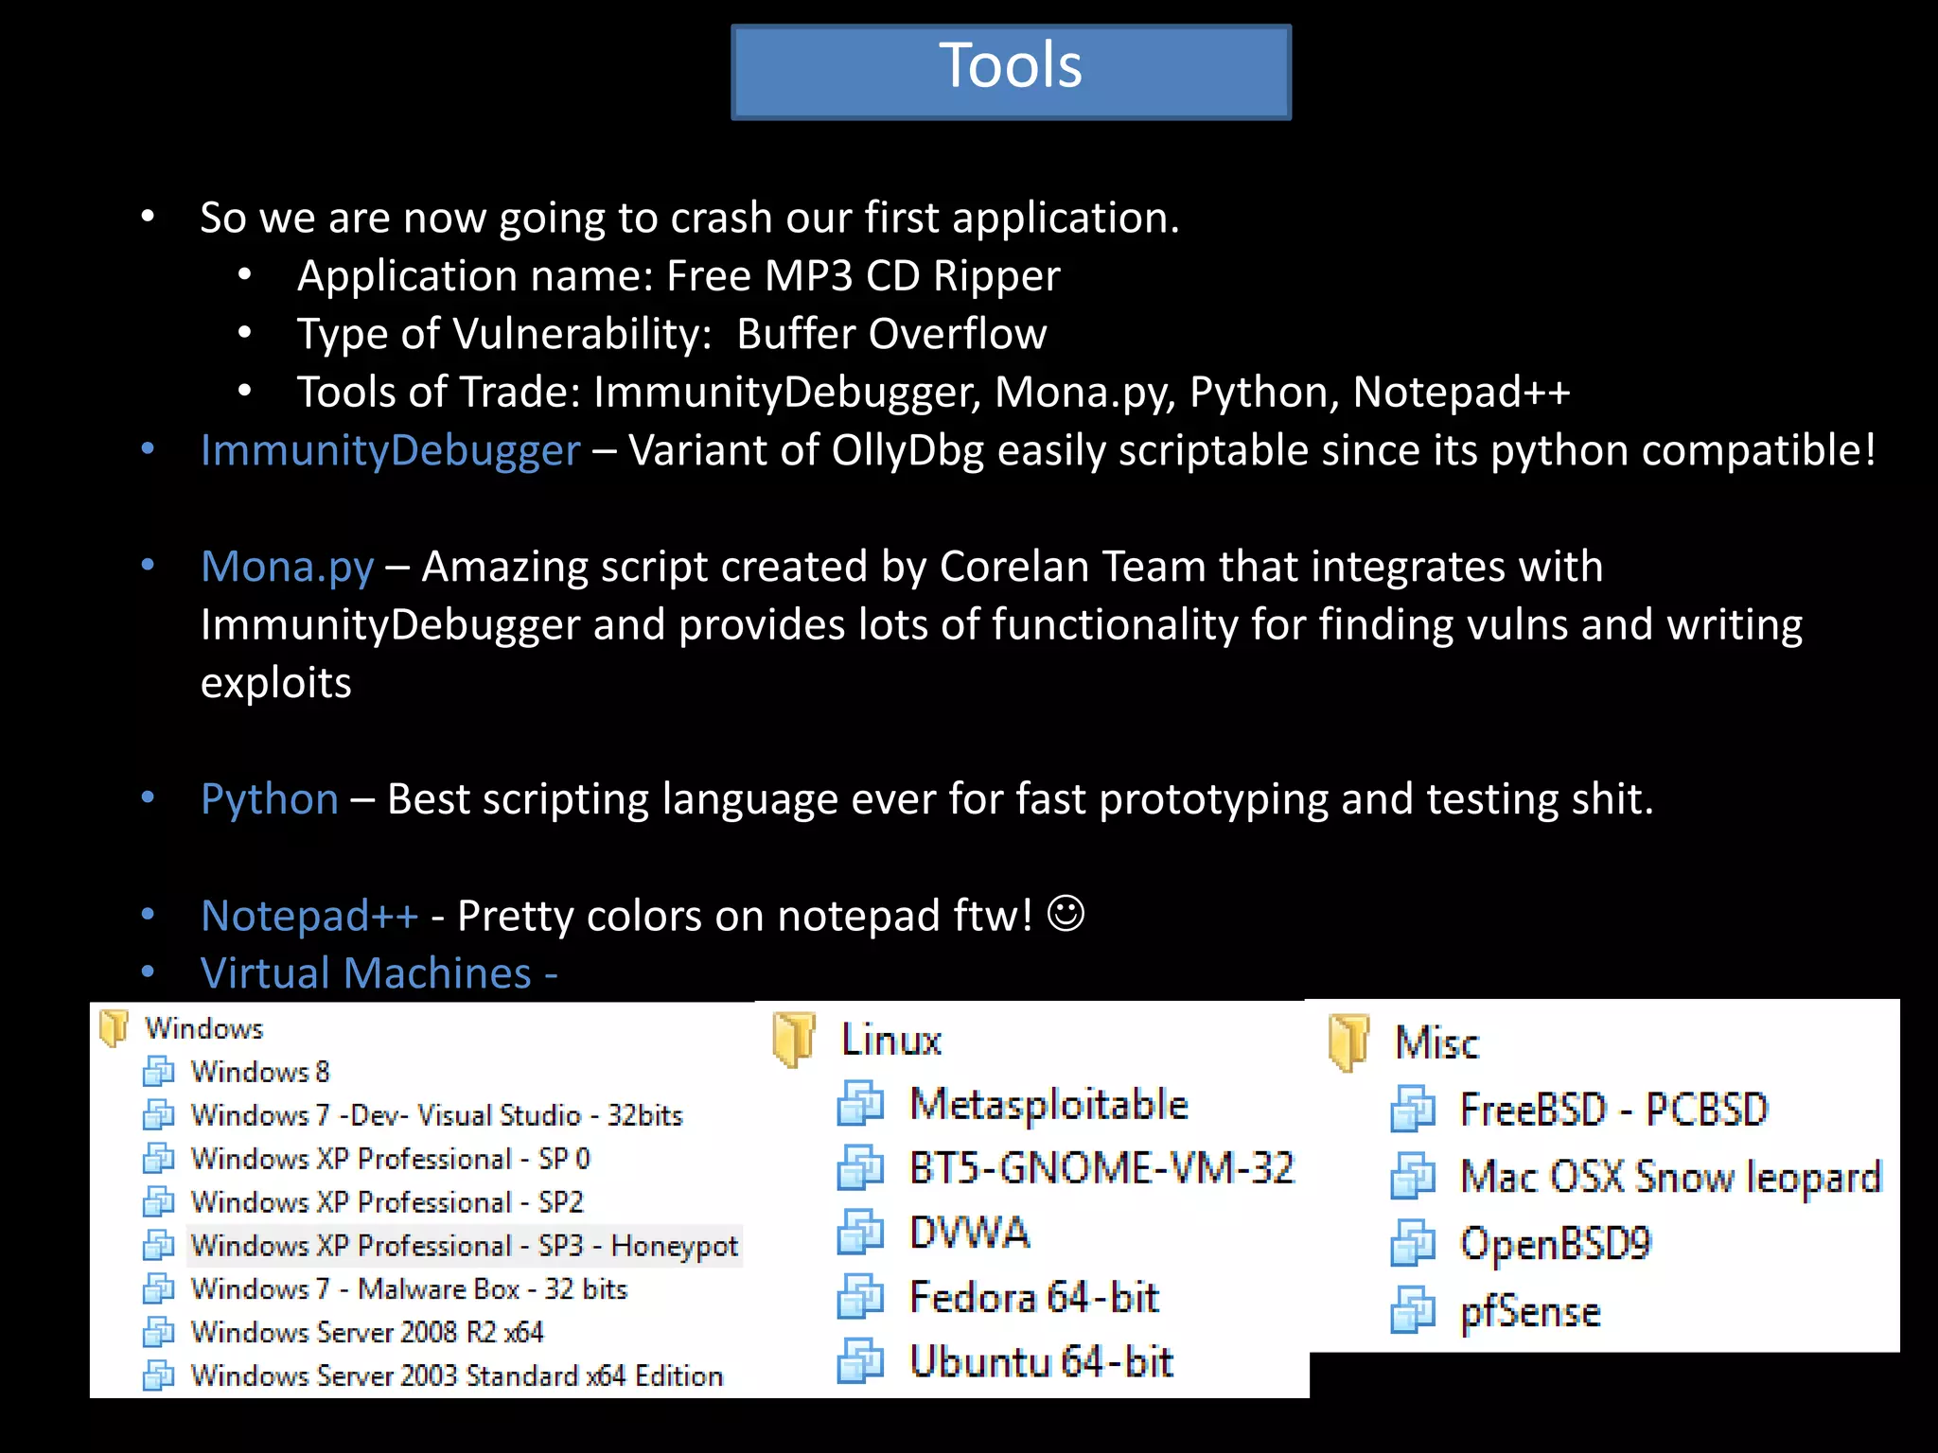Select the Mac OSX Snow leopard label
1938x1453 pixels.
point(1671,1178)
